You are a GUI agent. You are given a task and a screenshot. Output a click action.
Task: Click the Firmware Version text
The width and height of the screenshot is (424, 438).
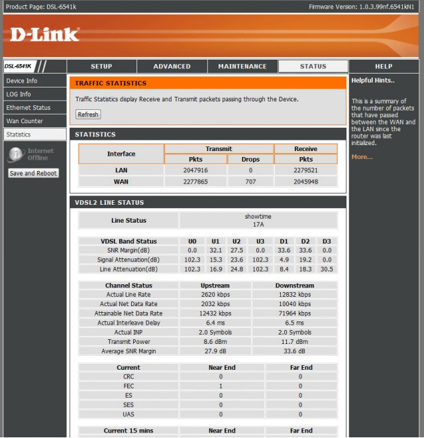coord(362,7)
